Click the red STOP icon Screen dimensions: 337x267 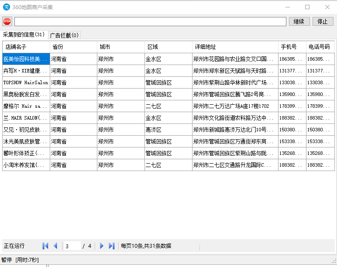[x=7, y=21]
